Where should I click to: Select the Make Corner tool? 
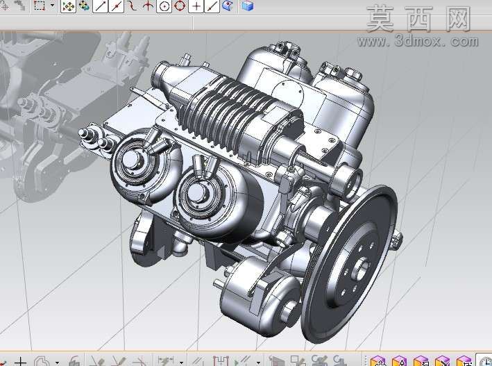point(140,361)
